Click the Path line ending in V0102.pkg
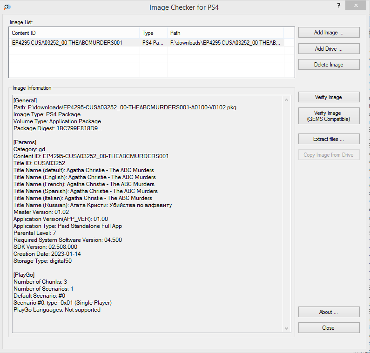 (x=125, y=107)
